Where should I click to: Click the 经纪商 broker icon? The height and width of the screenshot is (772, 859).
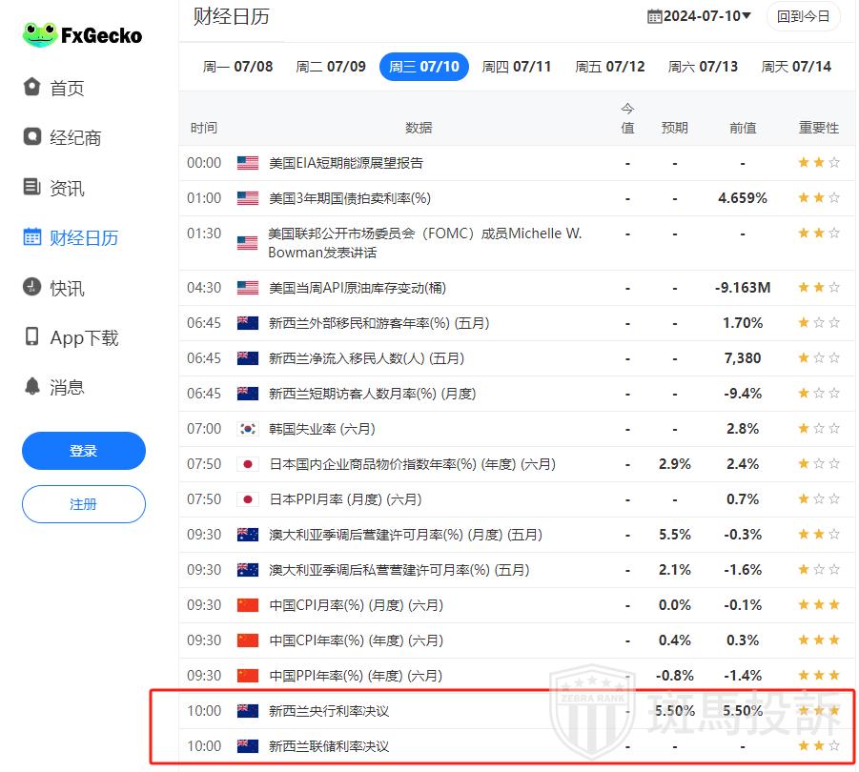click(32, 137)
